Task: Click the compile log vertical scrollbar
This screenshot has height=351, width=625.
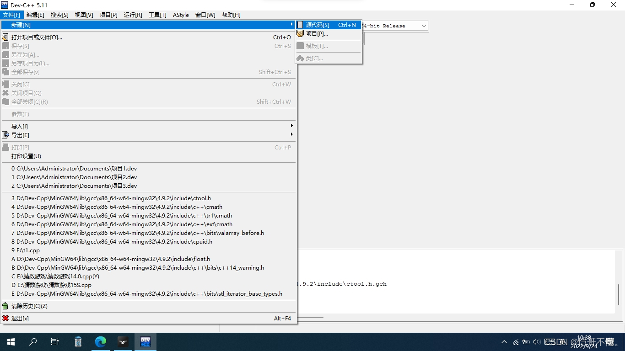Action: (619, 295)
